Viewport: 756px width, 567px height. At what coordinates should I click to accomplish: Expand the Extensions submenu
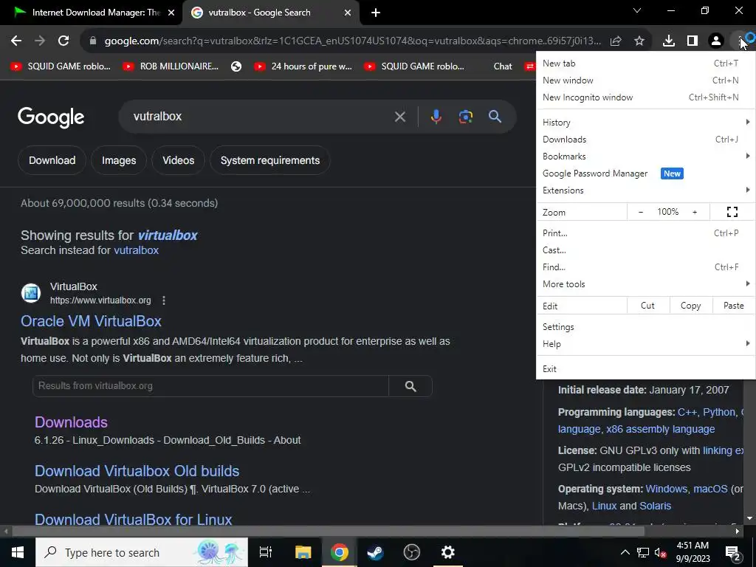tap(645, 190)
